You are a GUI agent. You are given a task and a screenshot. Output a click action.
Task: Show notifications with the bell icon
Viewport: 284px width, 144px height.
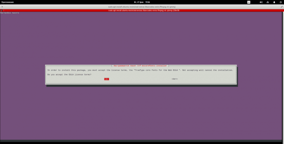(274, 2)
